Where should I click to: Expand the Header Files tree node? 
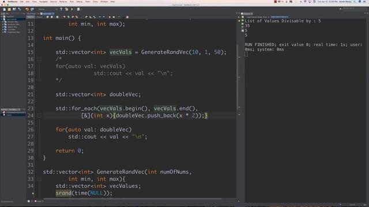[3, 22]
